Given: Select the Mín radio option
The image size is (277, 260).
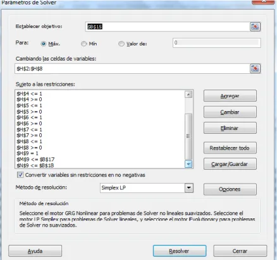Looking at the screenshot, I should [x=84, y=44].
